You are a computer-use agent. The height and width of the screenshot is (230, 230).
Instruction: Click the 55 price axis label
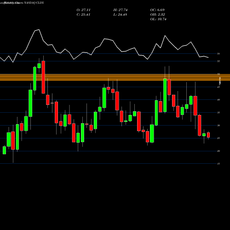[218, 61]
